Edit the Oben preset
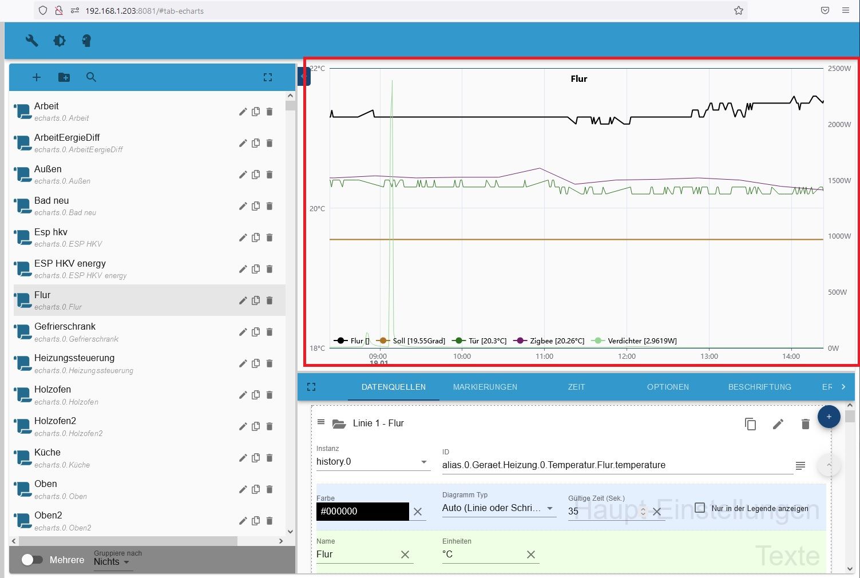This screenshot has width=860, height=578. (243, 489)
